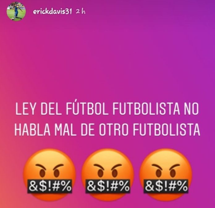Click the censor bar on left emoji

[x=50, y=186]
